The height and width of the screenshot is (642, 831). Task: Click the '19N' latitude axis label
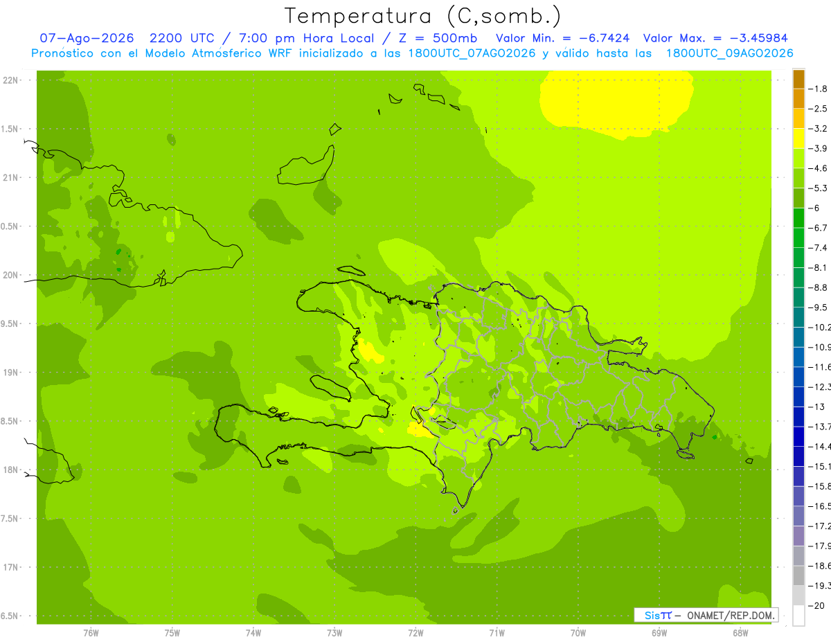(x=11, y=373)
